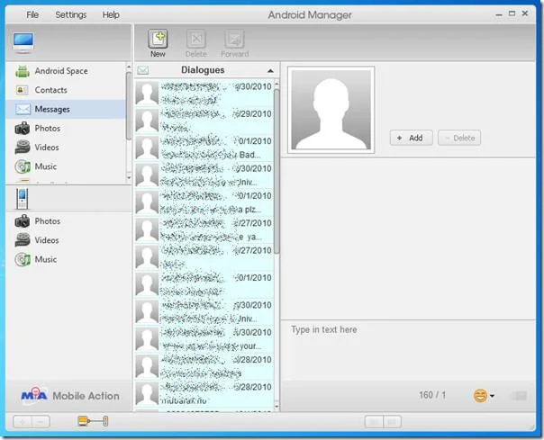The width and height of the screenshot is (544, 440).
Task: Click the Forward toolbar icon
Action: coord(235,43)
